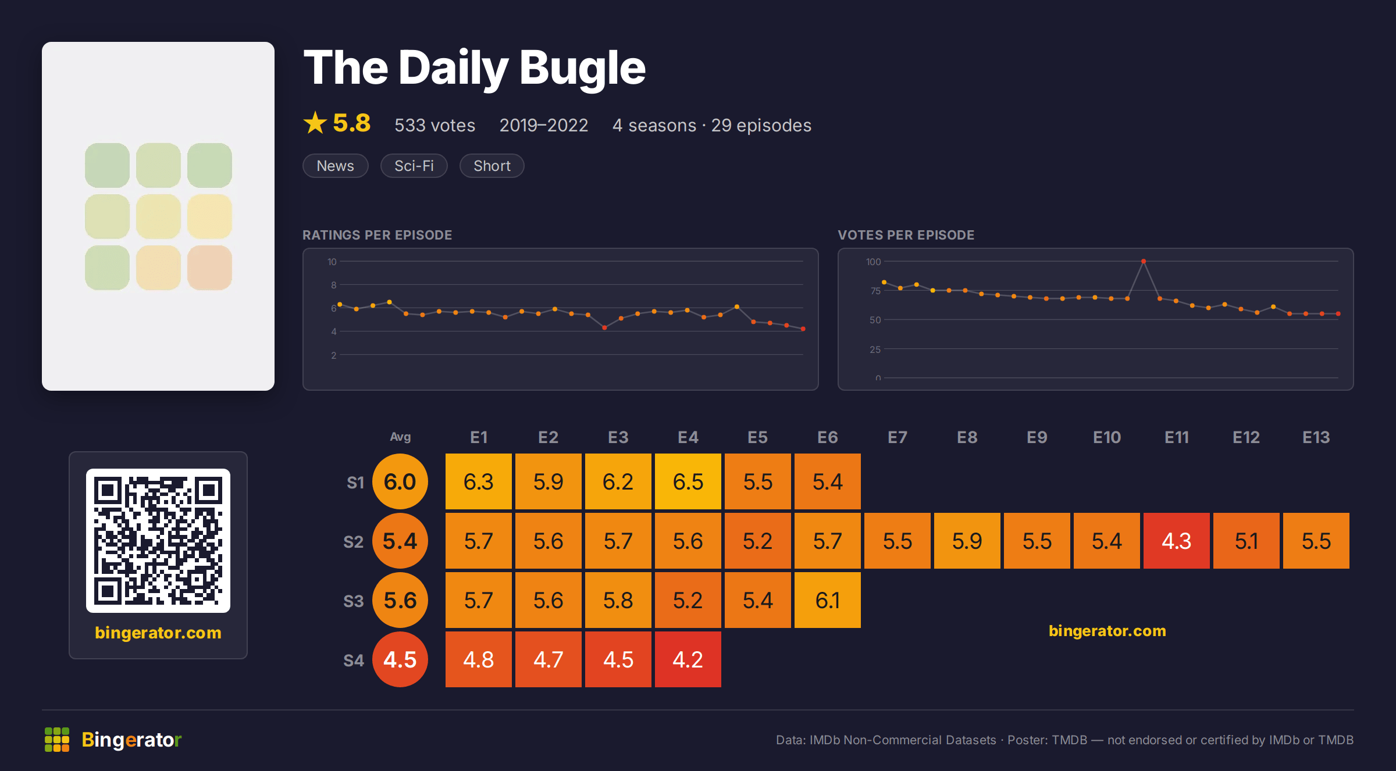The height and width of the screenshot is (771, 1396).
Task: Click the S4 E4 rating 4.2 cell
Action: pyautogui.click(x=688, y=659)
